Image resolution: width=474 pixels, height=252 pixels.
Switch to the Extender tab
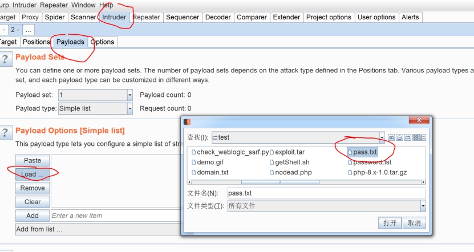pyautogui.click(x=286, y=17)
